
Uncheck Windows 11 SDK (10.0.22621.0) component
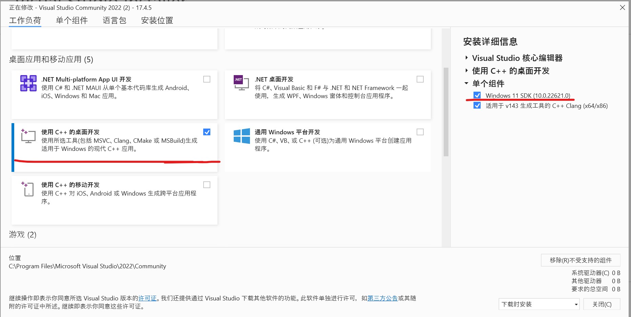click(x=477, y=95)
